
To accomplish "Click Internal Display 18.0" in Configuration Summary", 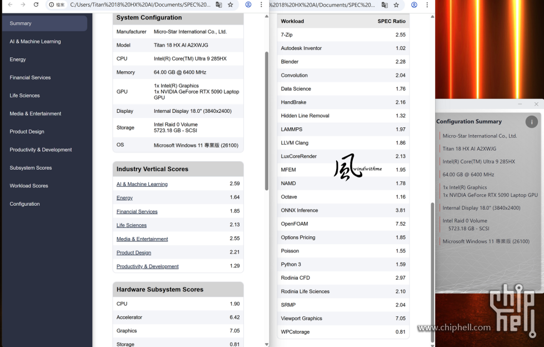I will coord(481,208).
